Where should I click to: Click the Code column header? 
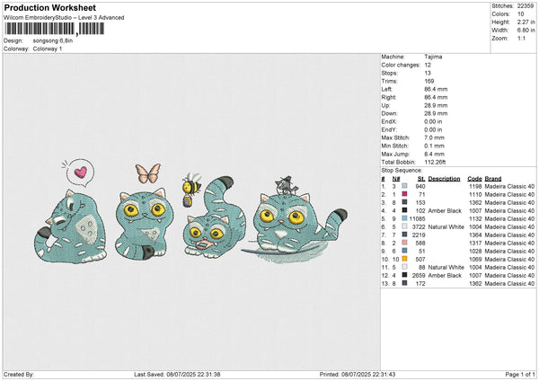[x=475, y=178]
